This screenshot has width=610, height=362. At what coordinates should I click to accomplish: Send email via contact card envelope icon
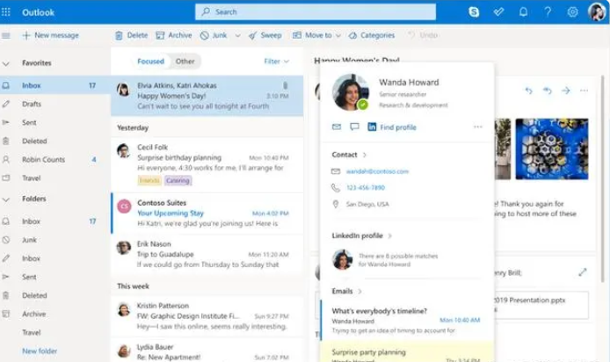tap(337, 127)
